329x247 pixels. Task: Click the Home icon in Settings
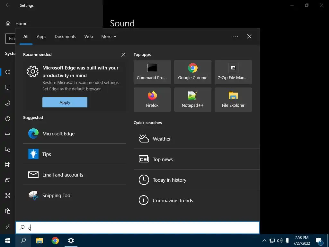click(8, 23)
